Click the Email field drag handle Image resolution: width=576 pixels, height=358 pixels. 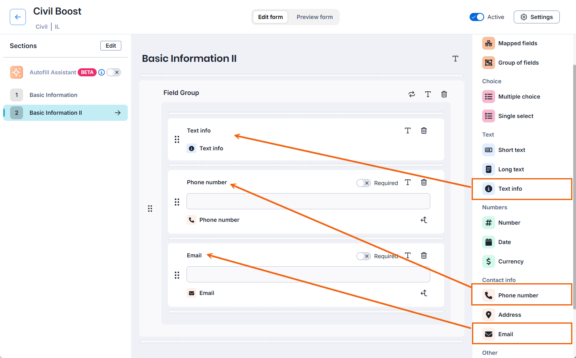pos(177,275)
